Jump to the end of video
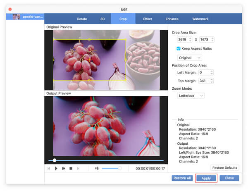The width and height of the screenshot is (248, 191). click(78, 168)
